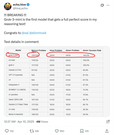Open the @elonmusk mention link
This screenshot has width=114, height=135.
tap(38, 33)
